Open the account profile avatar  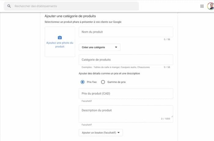[211, 6]
